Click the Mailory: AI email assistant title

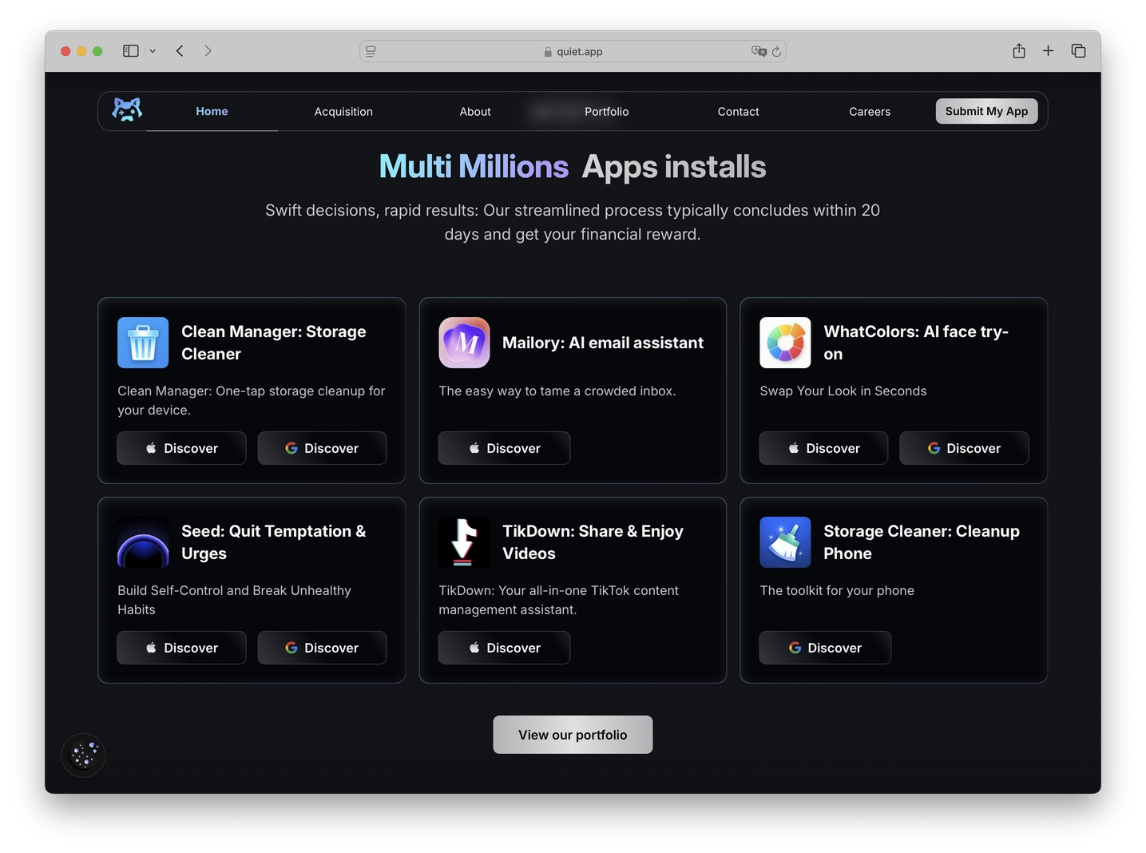coord(603,343)
